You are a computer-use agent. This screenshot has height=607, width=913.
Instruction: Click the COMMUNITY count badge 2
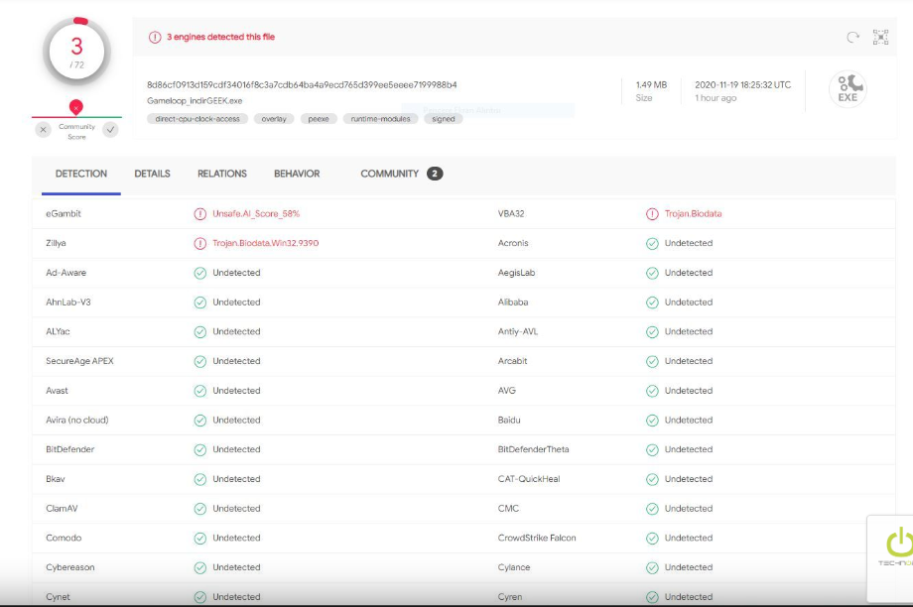pyautogui.click(x=435, y=174)
